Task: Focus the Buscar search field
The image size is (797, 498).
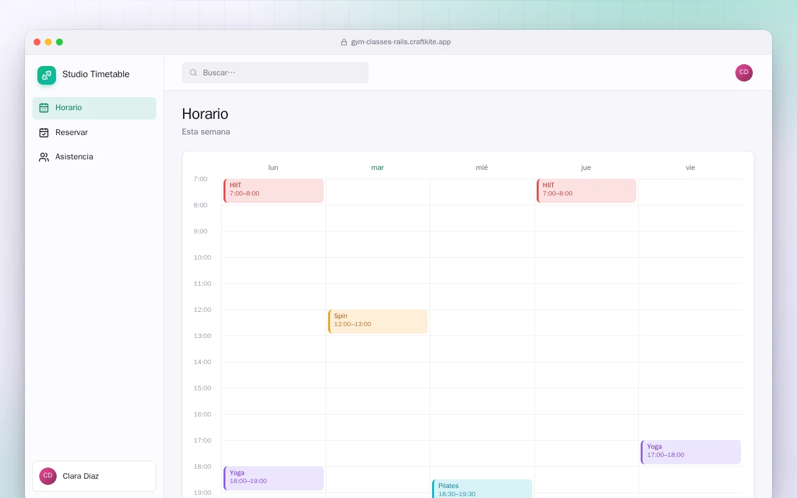Action: 275,73
